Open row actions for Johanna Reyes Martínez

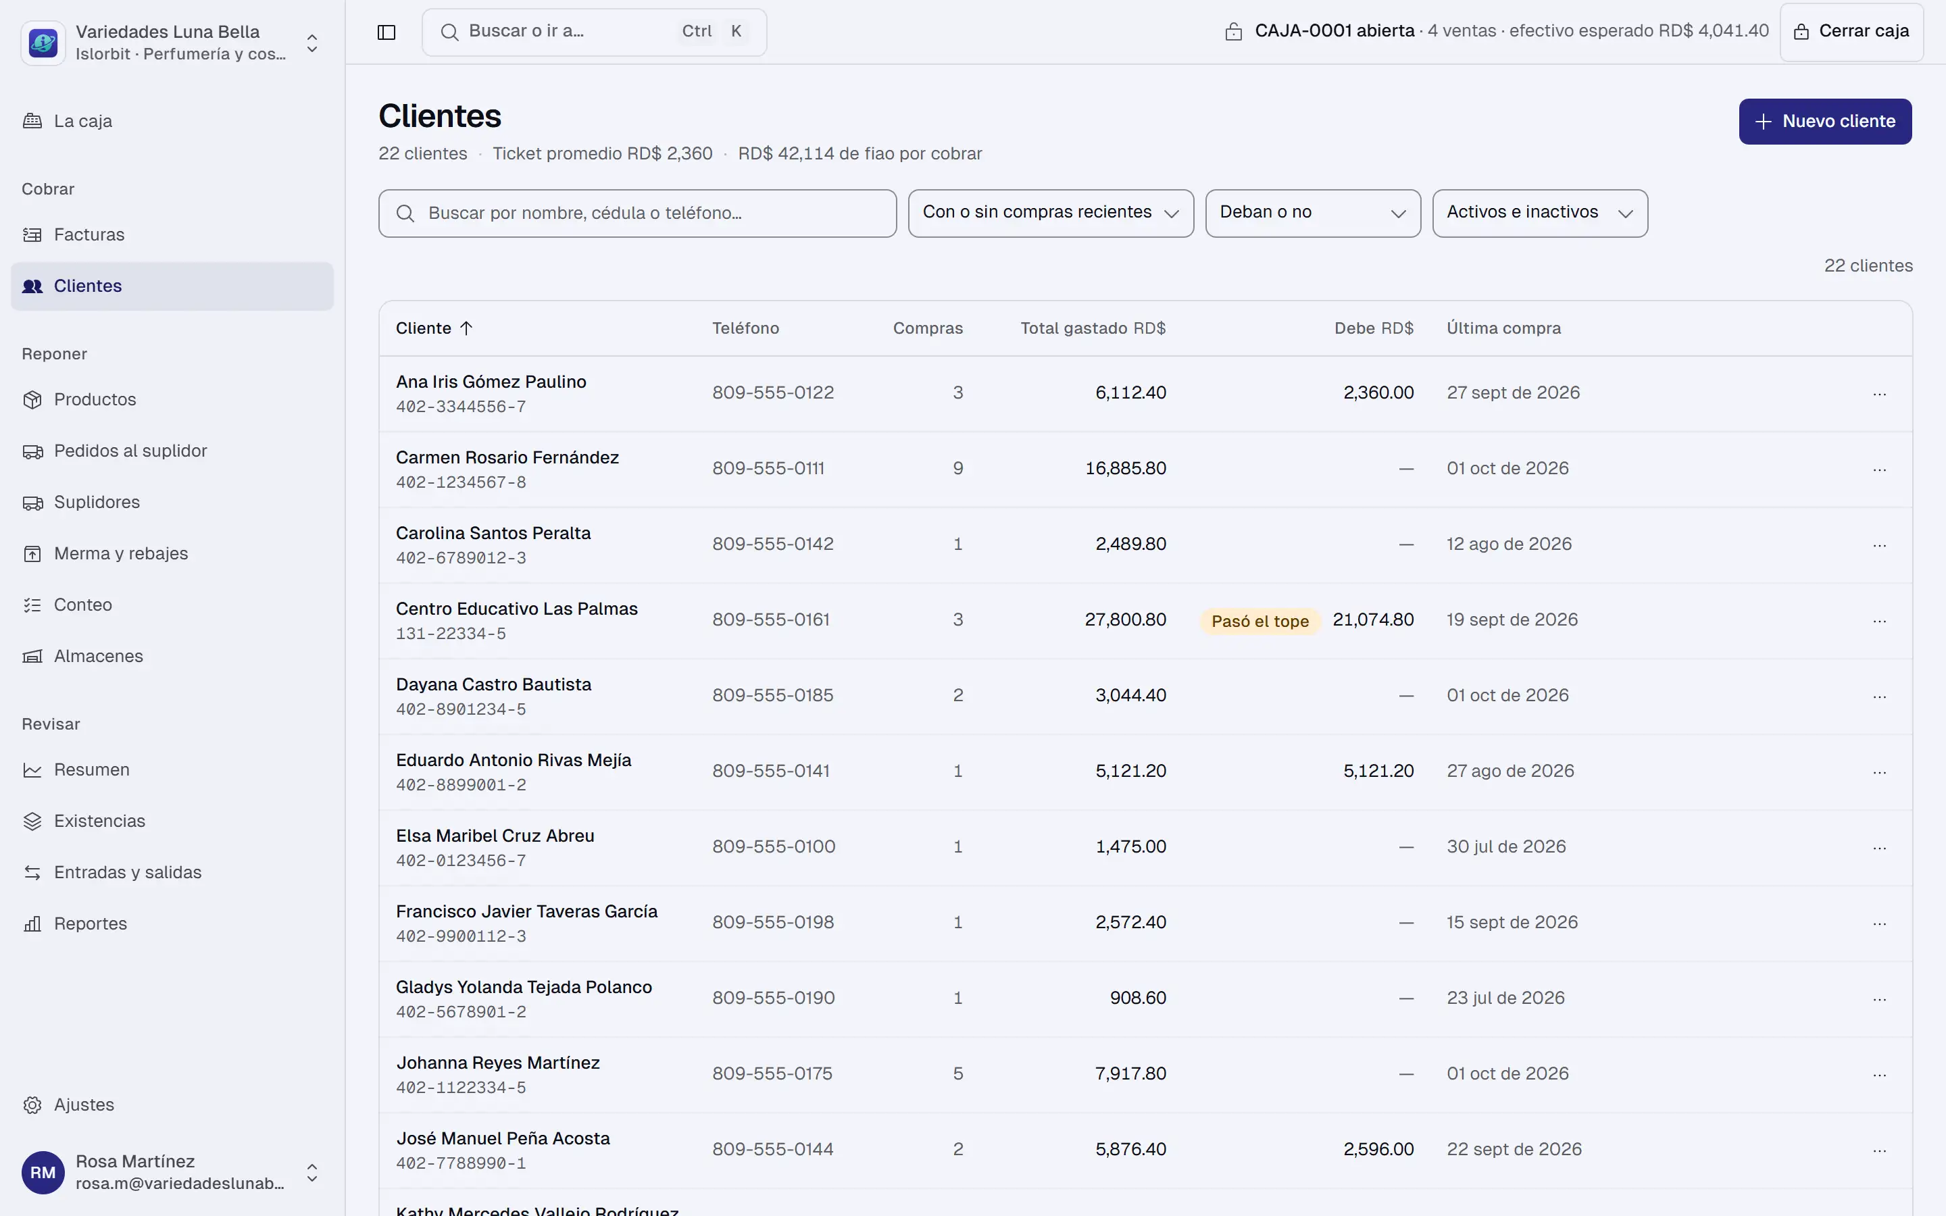(x=1879, y=1074)
